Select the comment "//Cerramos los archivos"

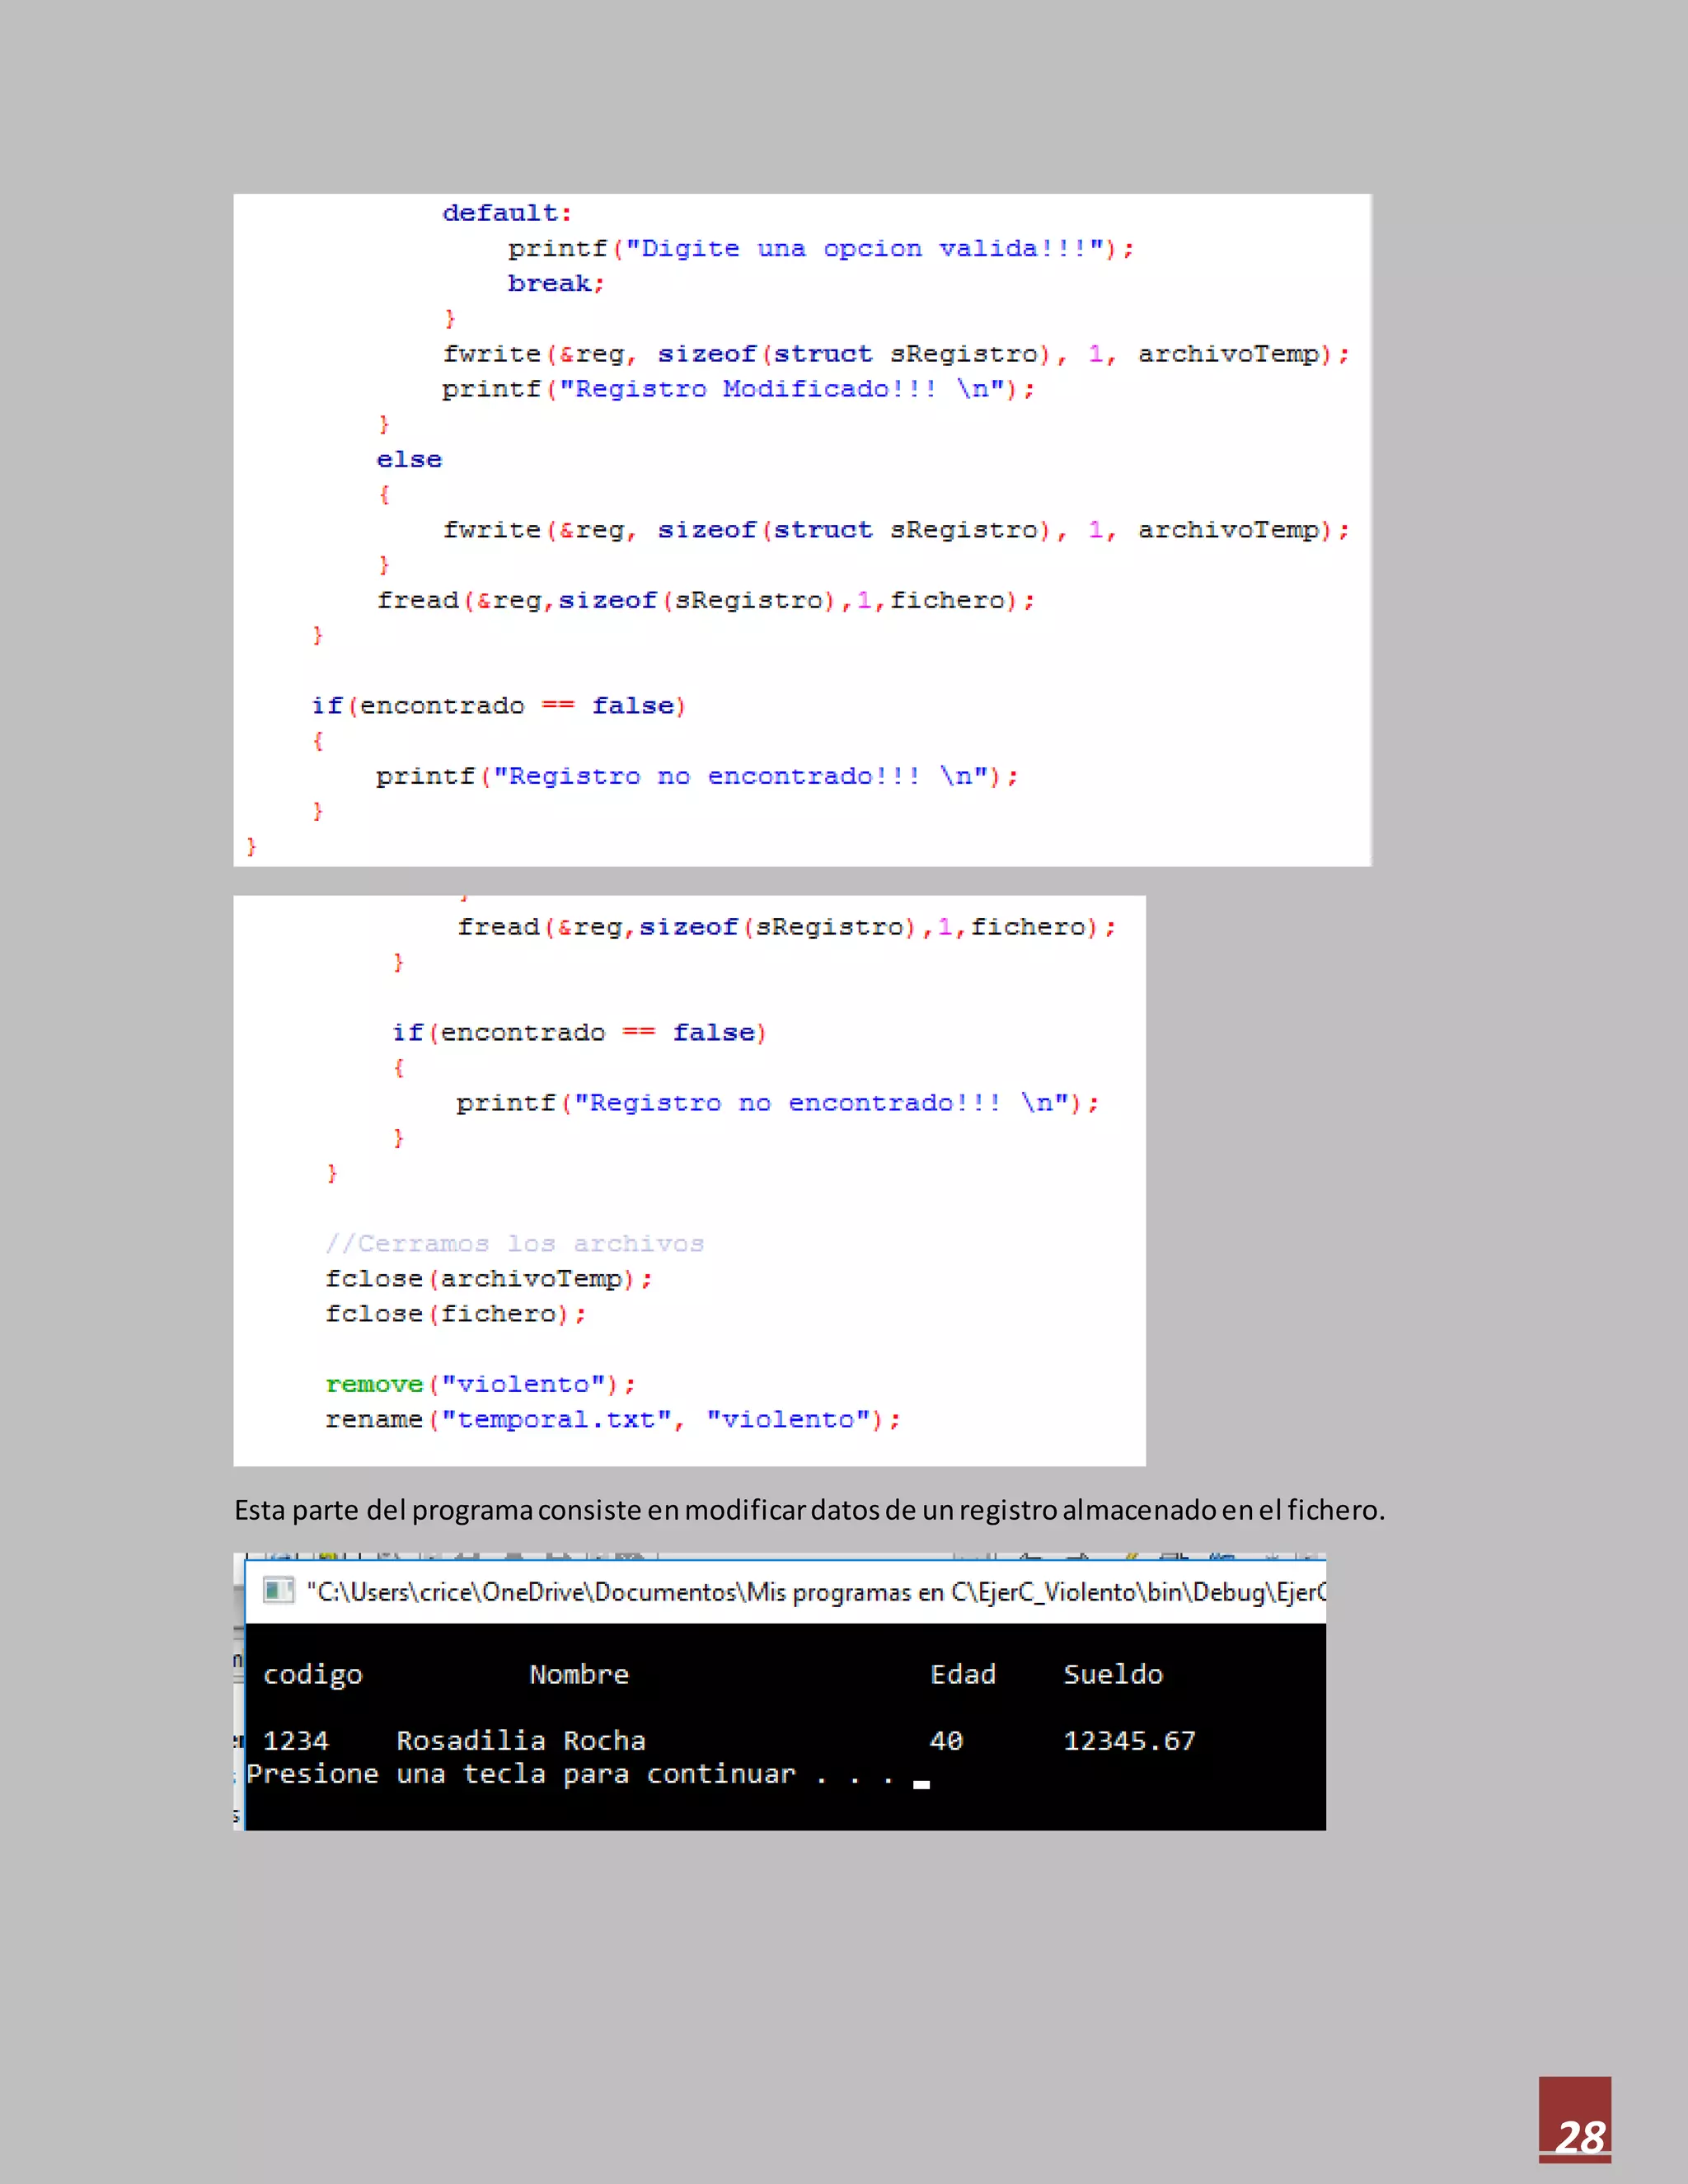pyautogui.click(x=515, y=1244)
